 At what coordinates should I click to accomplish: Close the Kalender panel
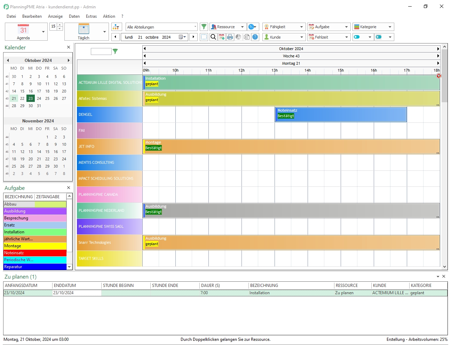[69, 47]
